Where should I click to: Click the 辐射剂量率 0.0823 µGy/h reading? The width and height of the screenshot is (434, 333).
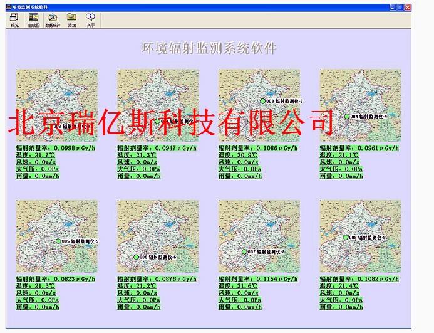pyautogui.click(x=56, y=279)
